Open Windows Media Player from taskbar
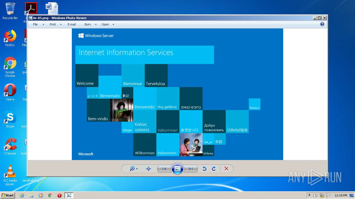The height and width of the screenshot is (199, 355). pos(41,195)
